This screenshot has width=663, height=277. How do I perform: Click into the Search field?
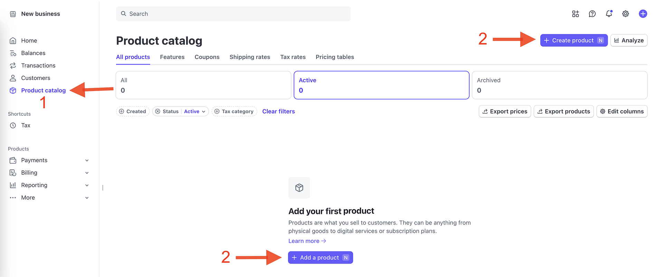(233, 14)
